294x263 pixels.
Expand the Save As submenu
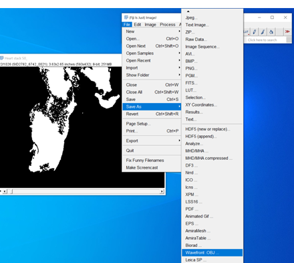(152, 106)
